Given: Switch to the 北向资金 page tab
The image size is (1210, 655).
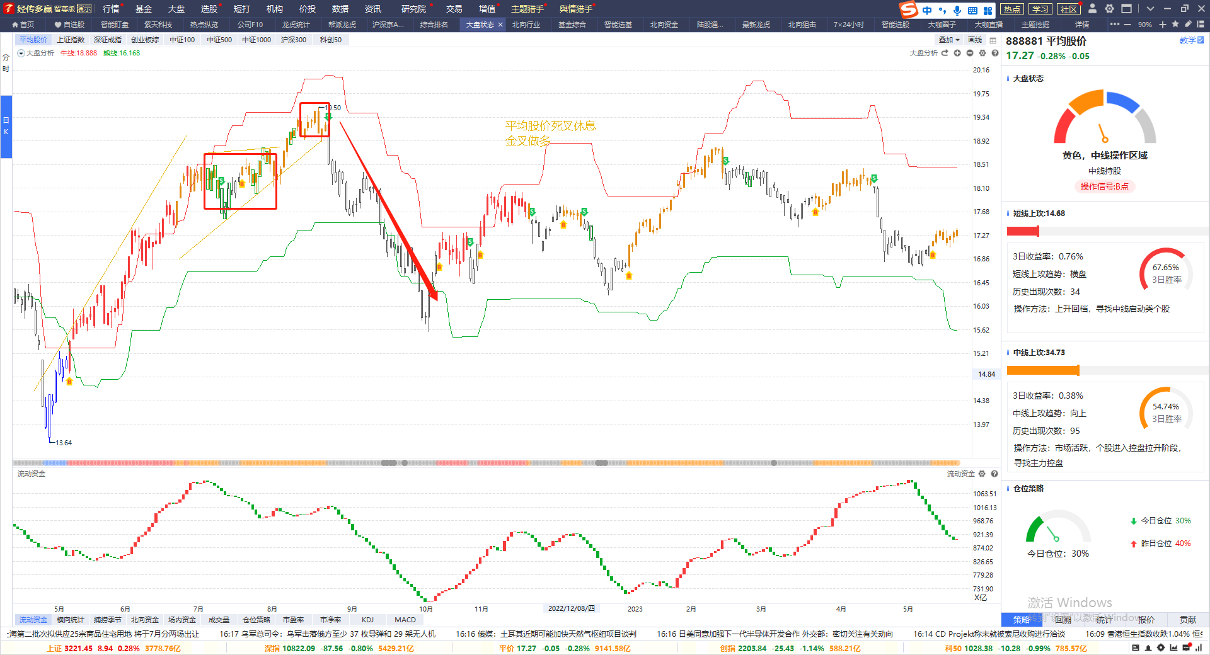Looking at the screenshot, I should (664, 25).
